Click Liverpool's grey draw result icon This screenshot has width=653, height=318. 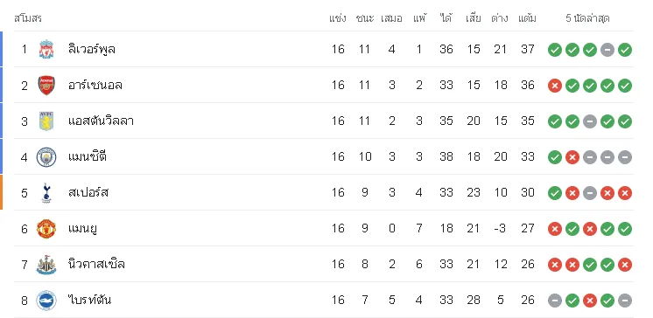[607, 50]
